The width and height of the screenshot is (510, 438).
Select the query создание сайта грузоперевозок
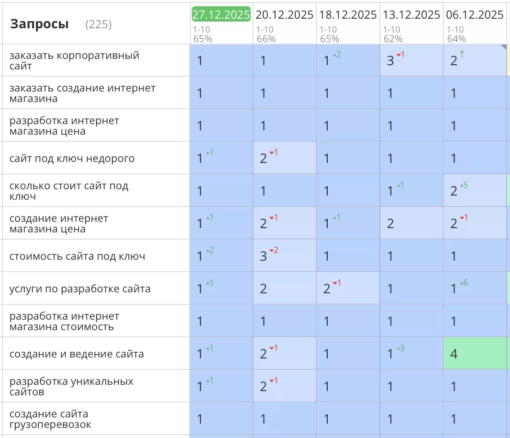coord(50,419)
